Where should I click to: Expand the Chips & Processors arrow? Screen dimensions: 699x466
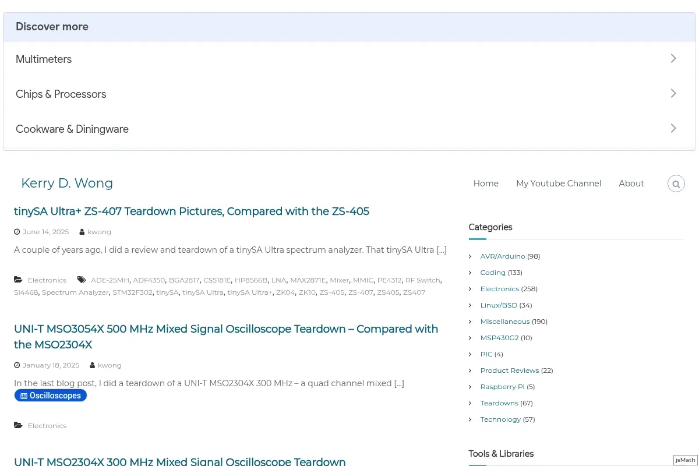(x=673, y=93)
